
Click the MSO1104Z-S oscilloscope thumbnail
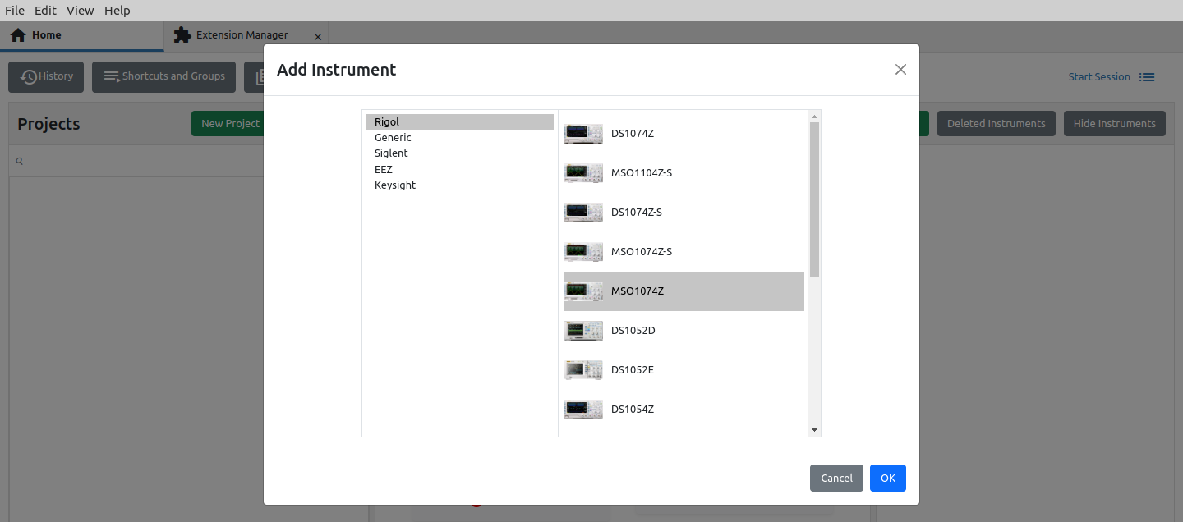pyautogui.click(x=583, y=173)
